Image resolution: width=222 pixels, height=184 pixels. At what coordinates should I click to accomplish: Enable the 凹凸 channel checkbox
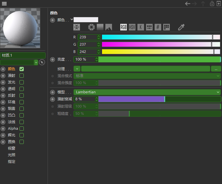22,115
